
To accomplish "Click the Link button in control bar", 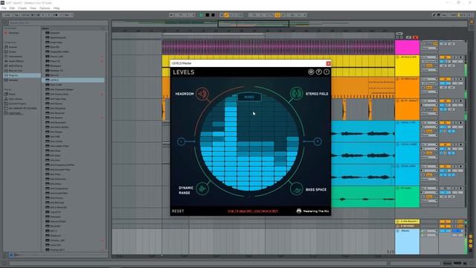I will pyautogui.click(x=7, y=15).
